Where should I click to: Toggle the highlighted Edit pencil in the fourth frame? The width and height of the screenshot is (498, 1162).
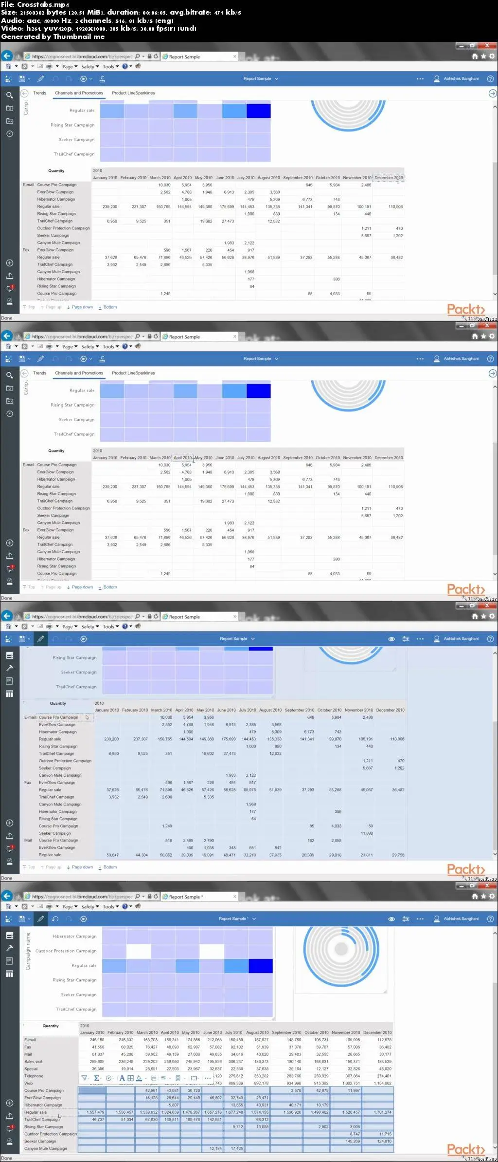click(x=41, y=918)
